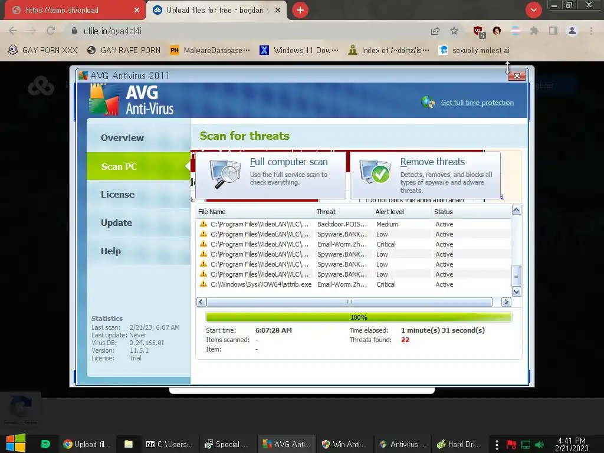Open File Explorer from the taskbar
The image size is (604, 453).
tap(128, 444)
